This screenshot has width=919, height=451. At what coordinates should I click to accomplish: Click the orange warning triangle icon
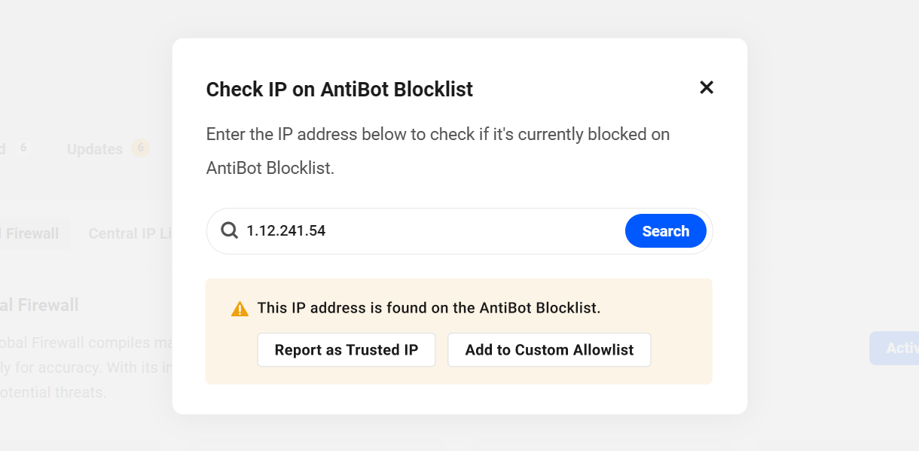[x=240, y=309]
